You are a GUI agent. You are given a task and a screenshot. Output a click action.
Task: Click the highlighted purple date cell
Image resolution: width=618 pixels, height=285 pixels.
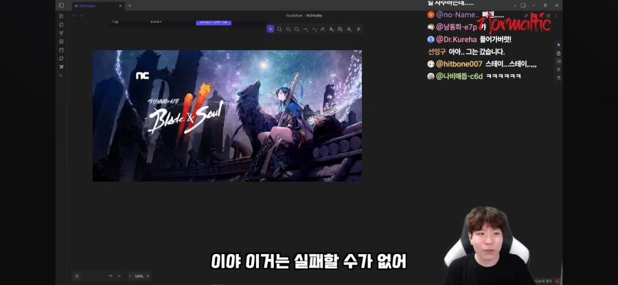[x=214, y=22]
